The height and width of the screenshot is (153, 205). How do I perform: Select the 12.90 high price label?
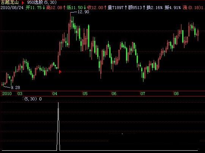(x=83, y=12)
